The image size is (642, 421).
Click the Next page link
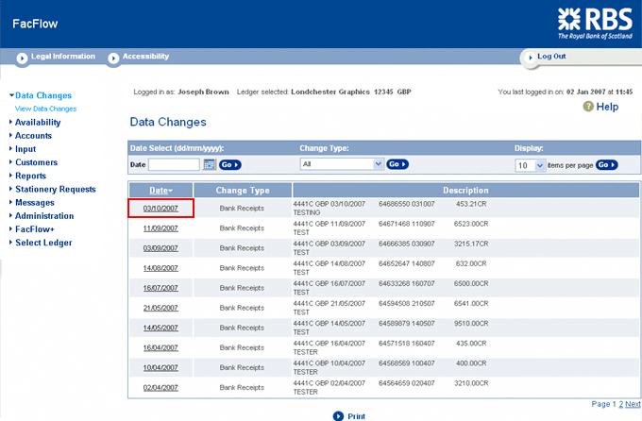(x=633, y=404)
